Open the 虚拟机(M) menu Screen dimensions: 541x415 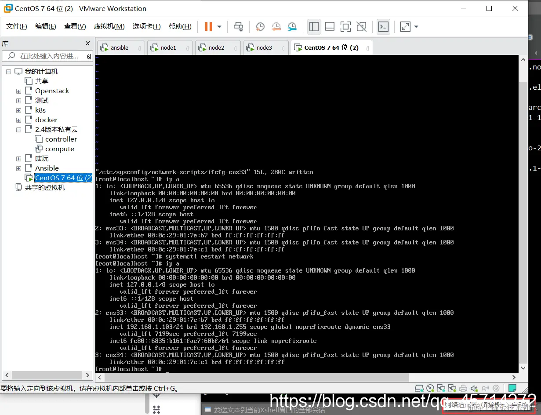click(109, 26)
